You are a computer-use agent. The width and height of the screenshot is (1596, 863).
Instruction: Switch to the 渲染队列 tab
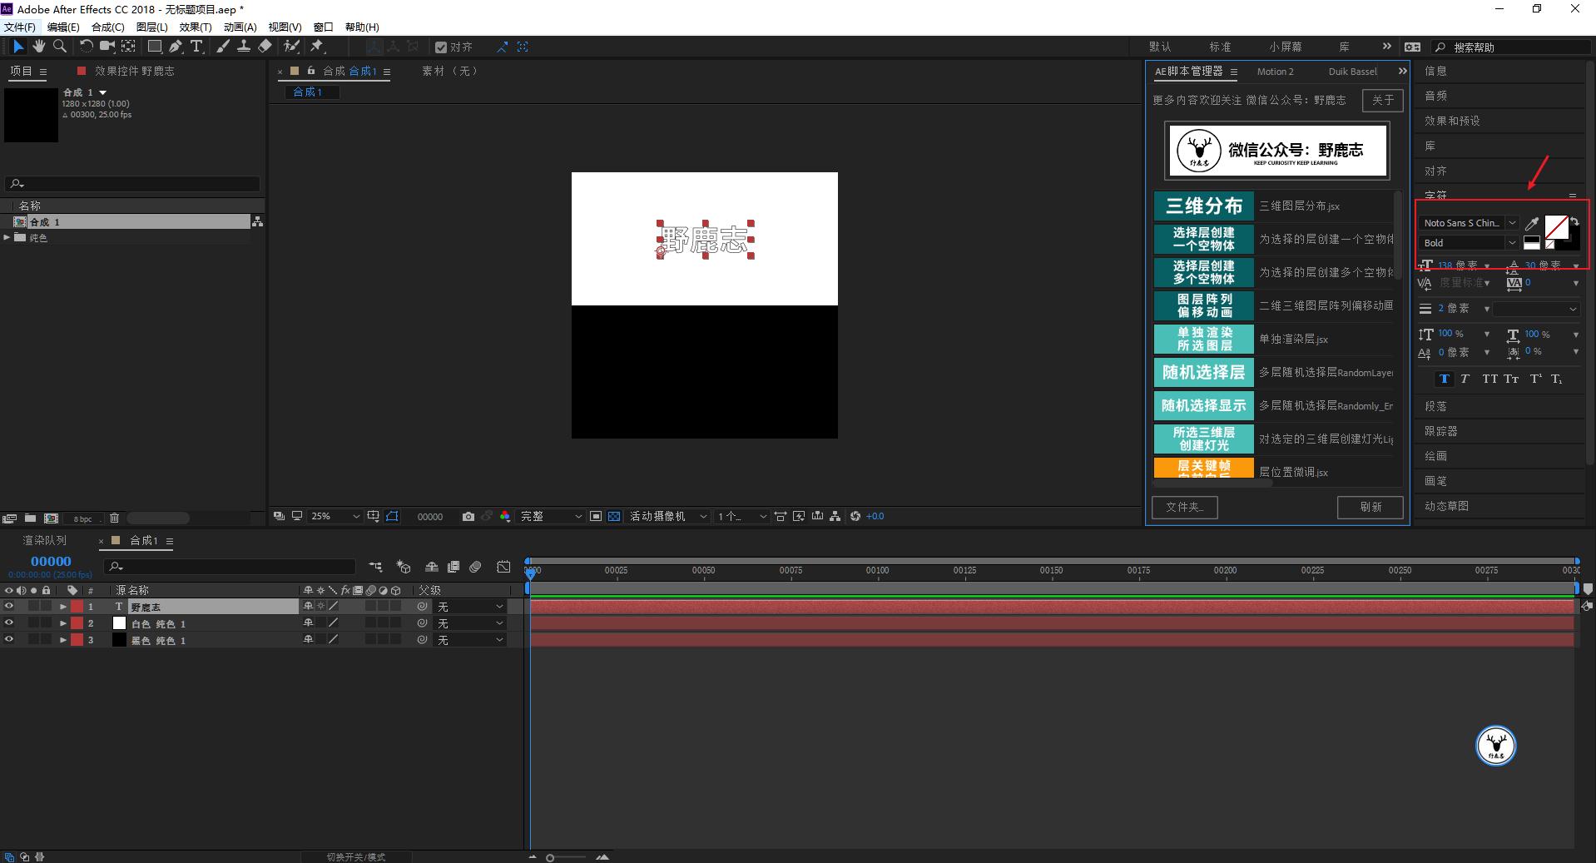[44, 541]
